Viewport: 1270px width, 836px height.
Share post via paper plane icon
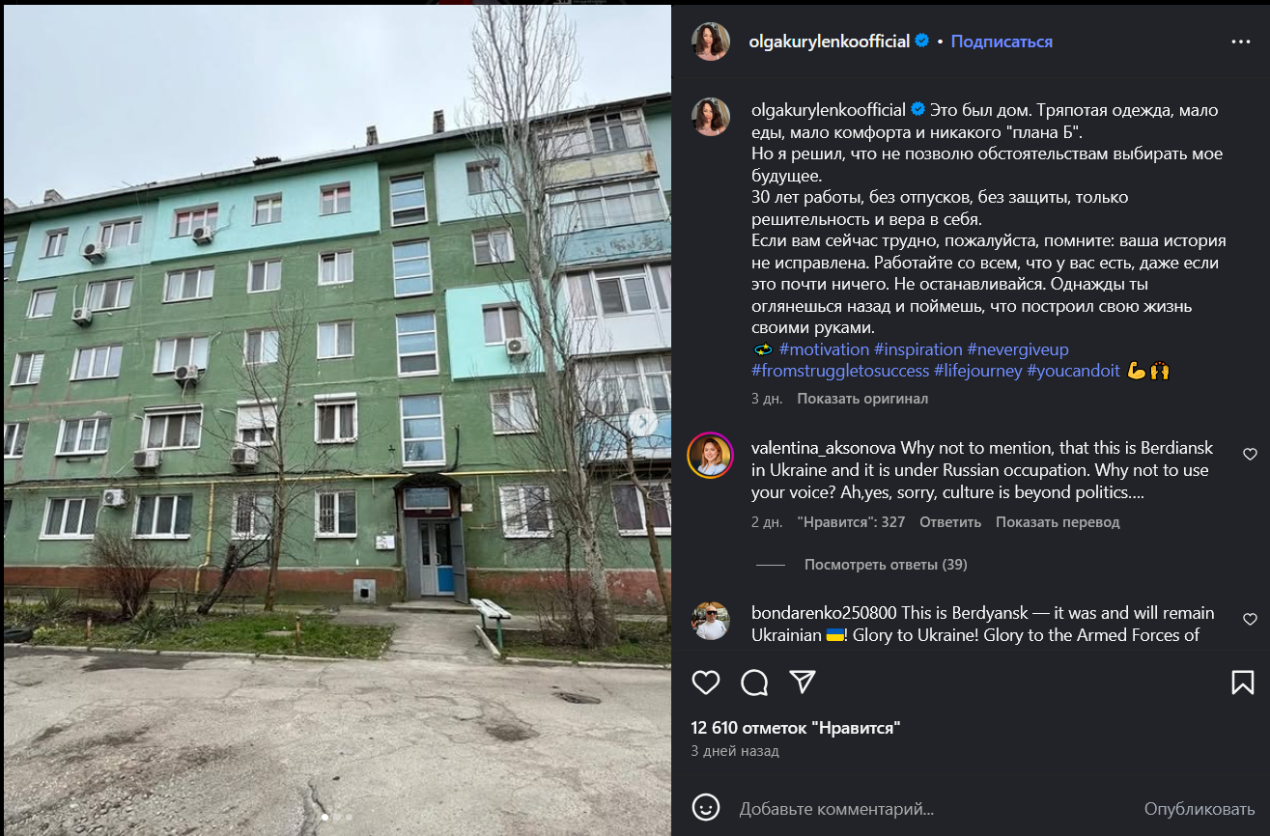coord(803,683)
